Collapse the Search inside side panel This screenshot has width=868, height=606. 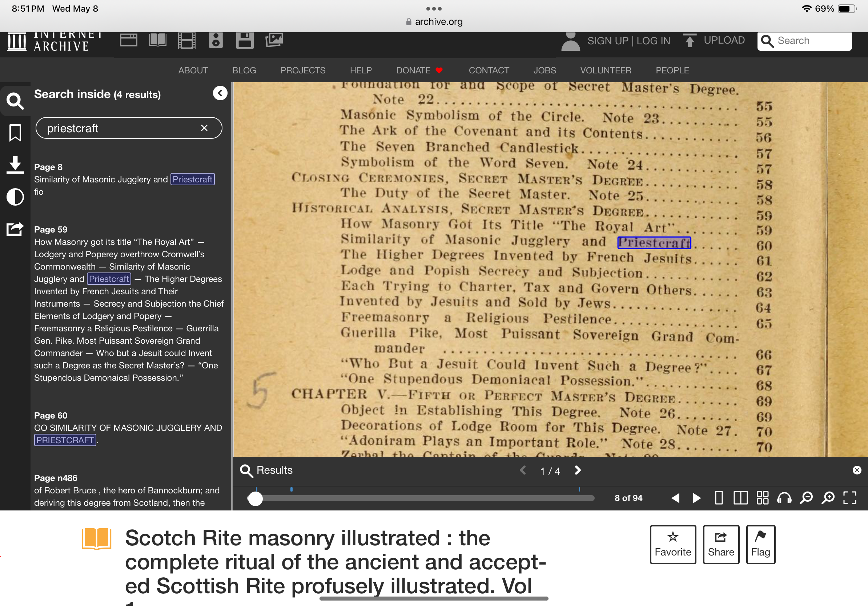point(220,93)
